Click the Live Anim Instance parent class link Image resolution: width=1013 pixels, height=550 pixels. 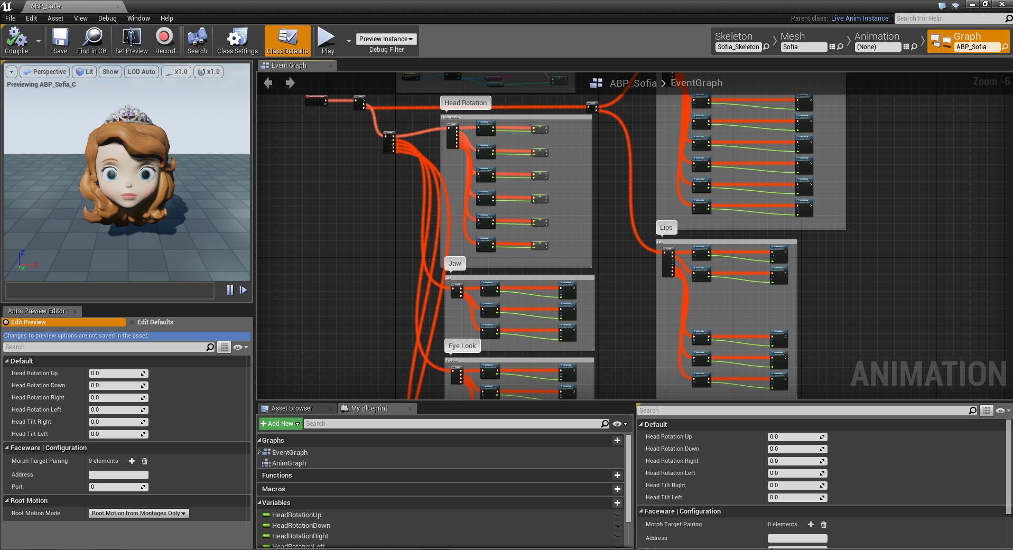860,18
